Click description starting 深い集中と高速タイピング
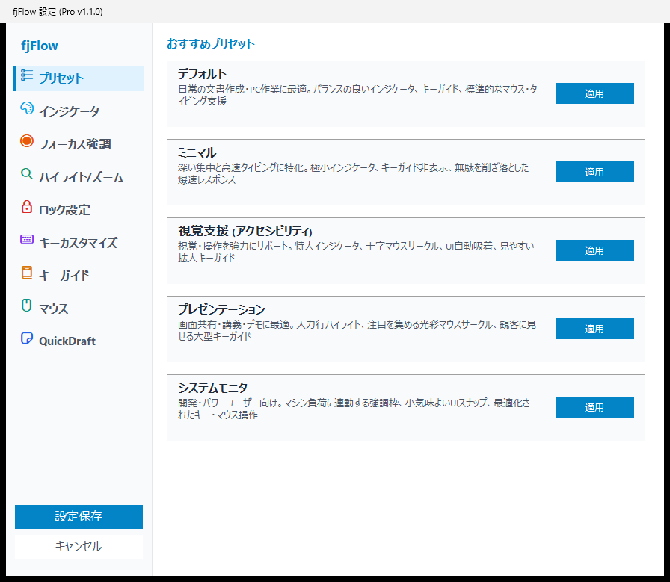This screenshot has height=582, width=670. 354,173
